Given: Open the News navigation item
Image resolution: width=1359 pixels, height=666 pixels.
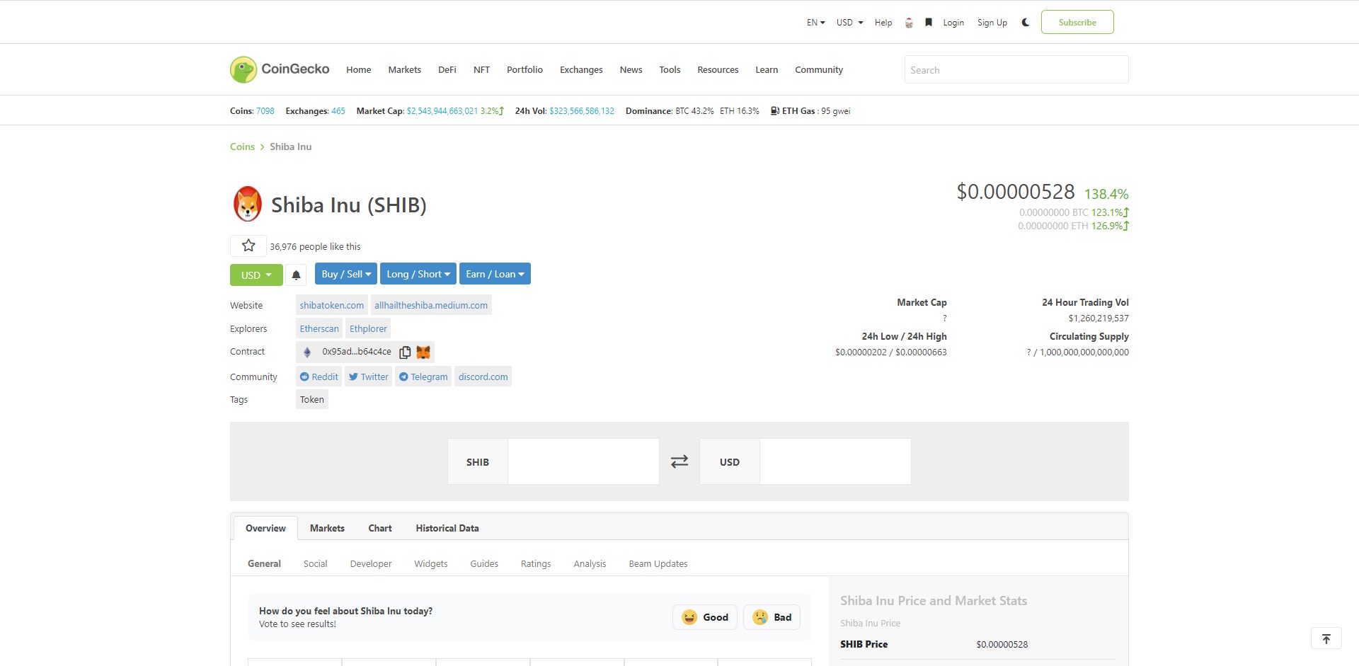Looking at the screenshot, I should coord(631,69).
